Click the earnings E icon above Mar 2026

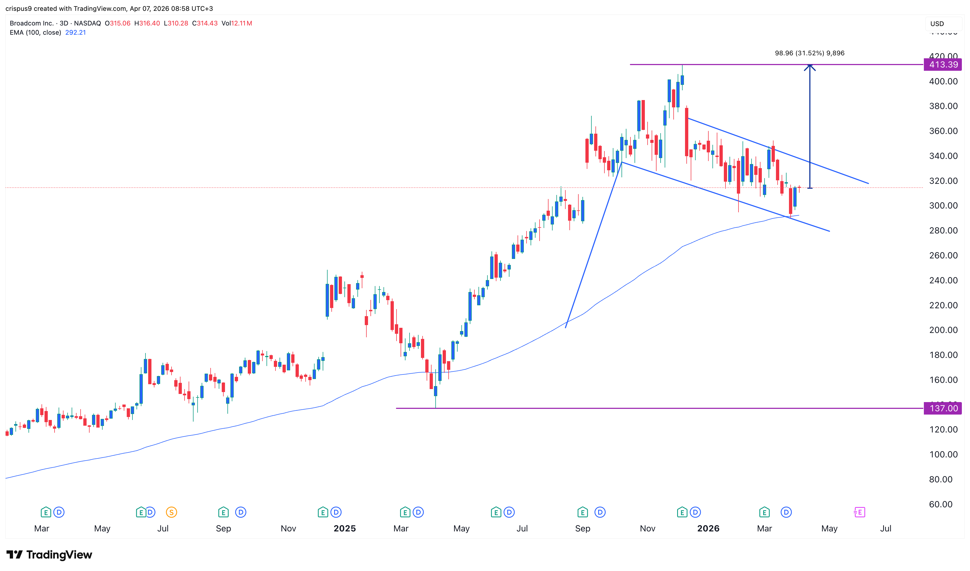[764, 512]
